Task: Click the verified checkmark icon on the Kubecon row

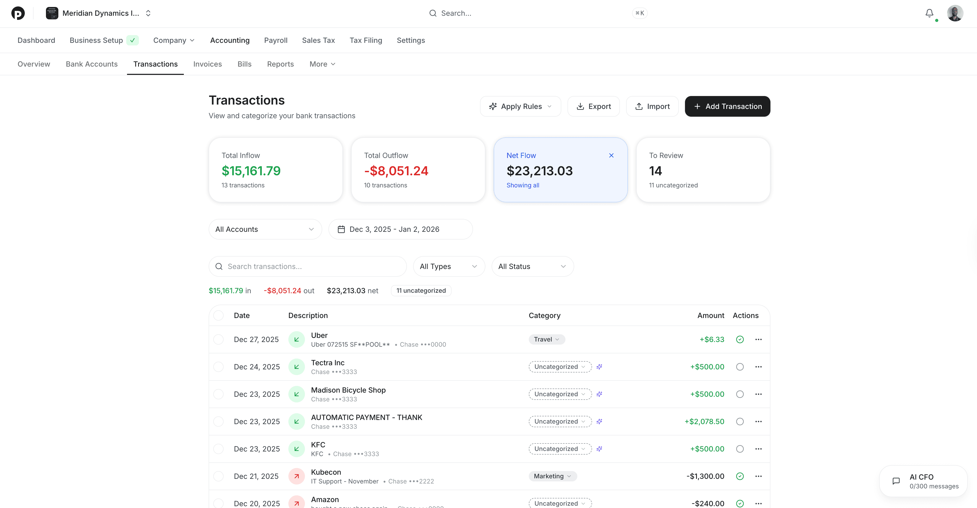Action: click(x=739, y=476)
